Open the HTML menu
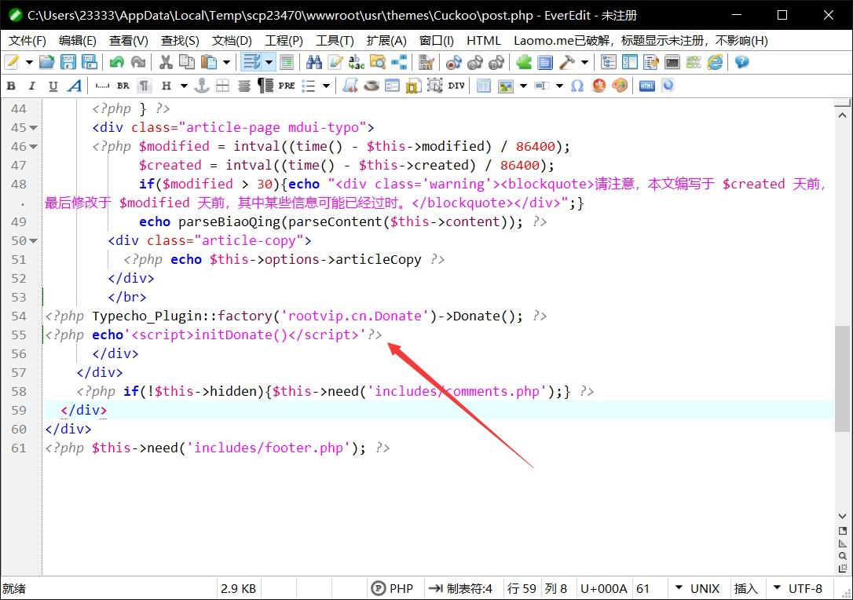 pos(483,40)
